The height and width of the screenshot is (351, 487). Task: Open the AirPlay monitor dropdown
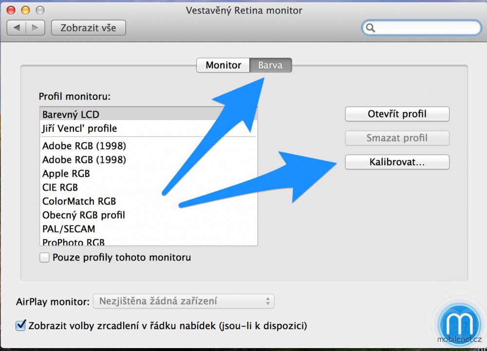click(x=183, y=301)
